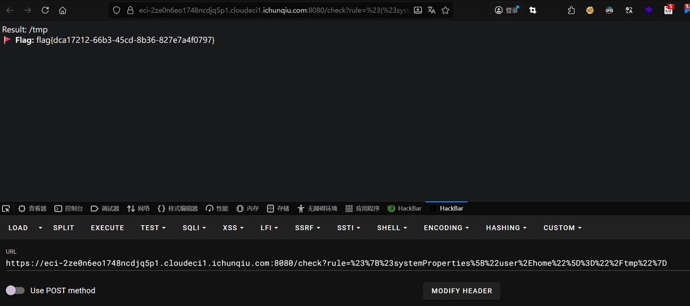690x306 pixels.
Task: Expand the SSTI payload dropdown
Action: click(349, 228)
